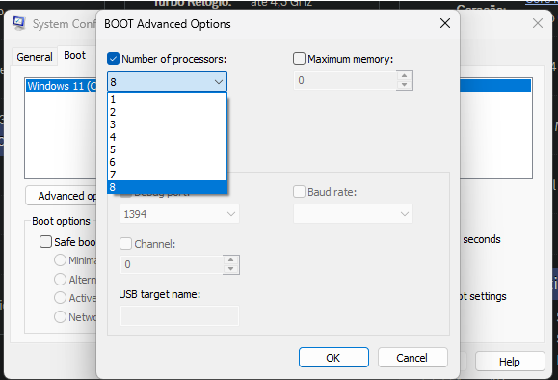Select 6 in the processors list
This screenshot has height=380, width=558.
click(167, 162)
